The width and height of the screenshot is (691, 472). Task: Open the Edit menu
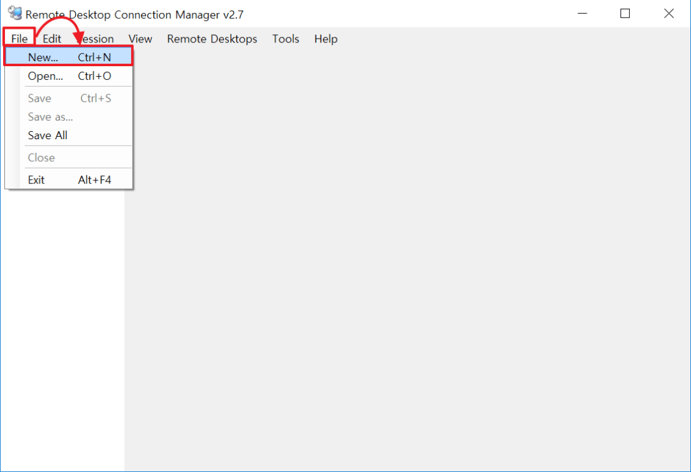tap(52, 39)
